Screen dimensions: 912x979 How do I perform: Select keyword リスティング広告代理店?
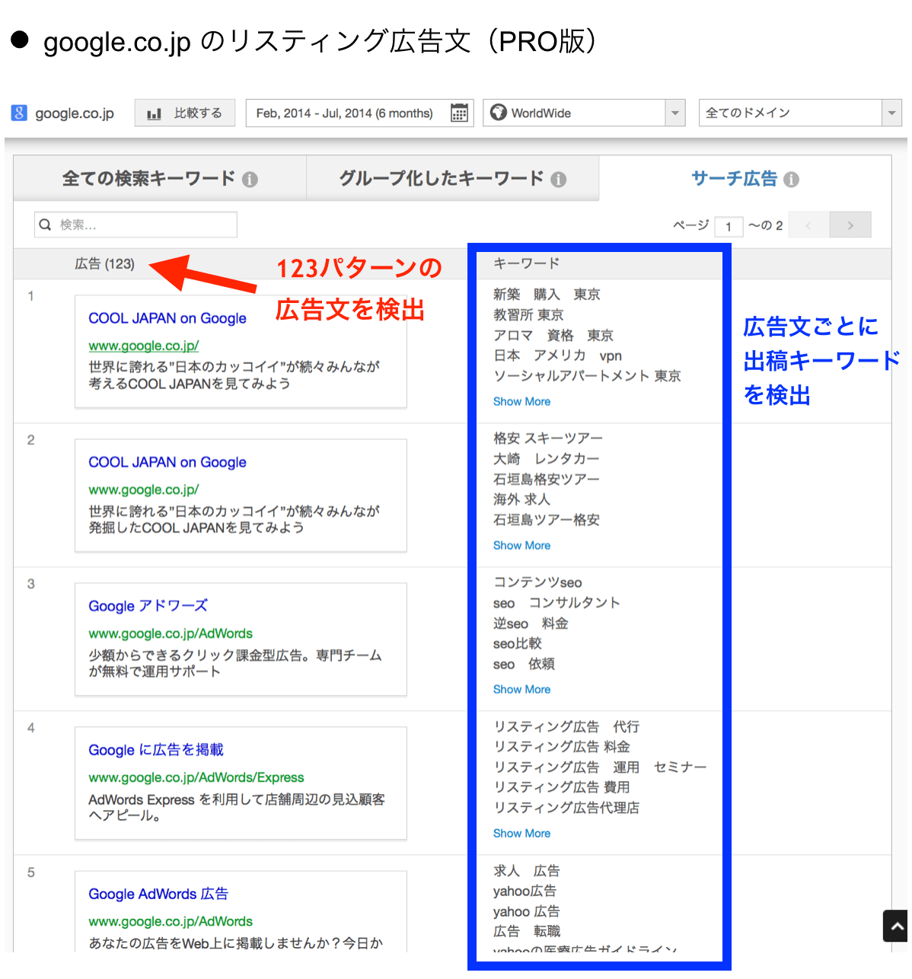tap(566, 808)
